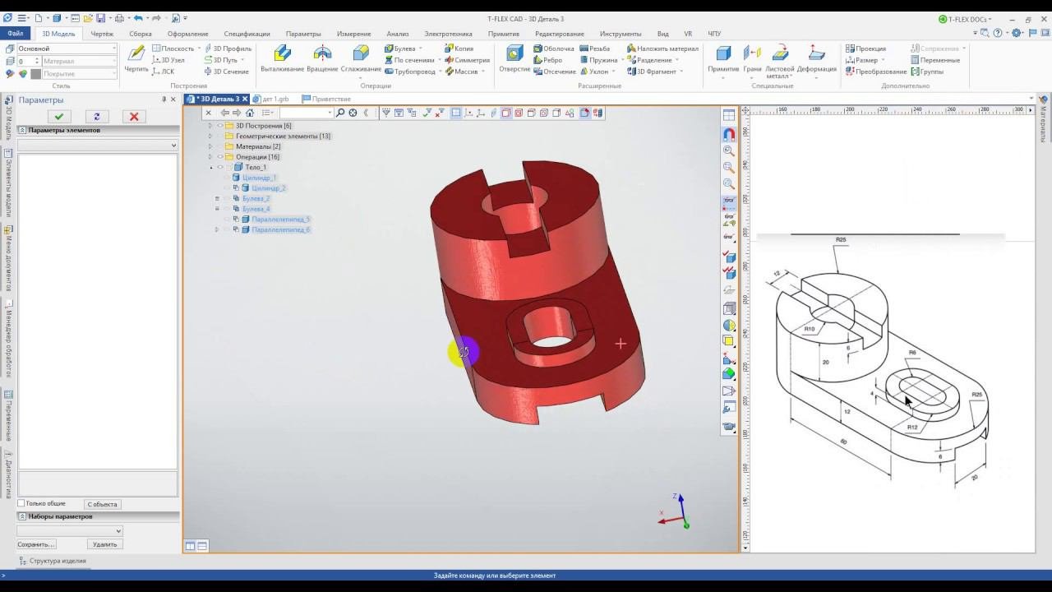1052x592 pixels.
Task: Open the Материал dropdown
Action: pos(113,61)
